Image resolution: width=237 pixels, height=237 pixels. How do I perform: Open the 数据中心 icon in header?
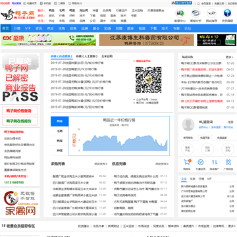(180, 13)
